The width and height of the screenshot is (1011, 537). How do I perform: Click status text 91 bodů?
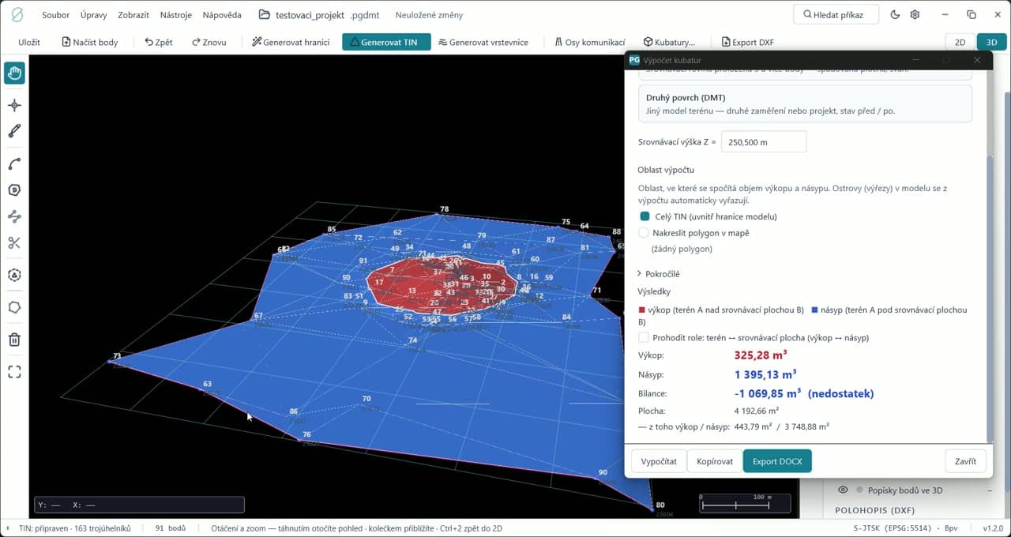171,528
